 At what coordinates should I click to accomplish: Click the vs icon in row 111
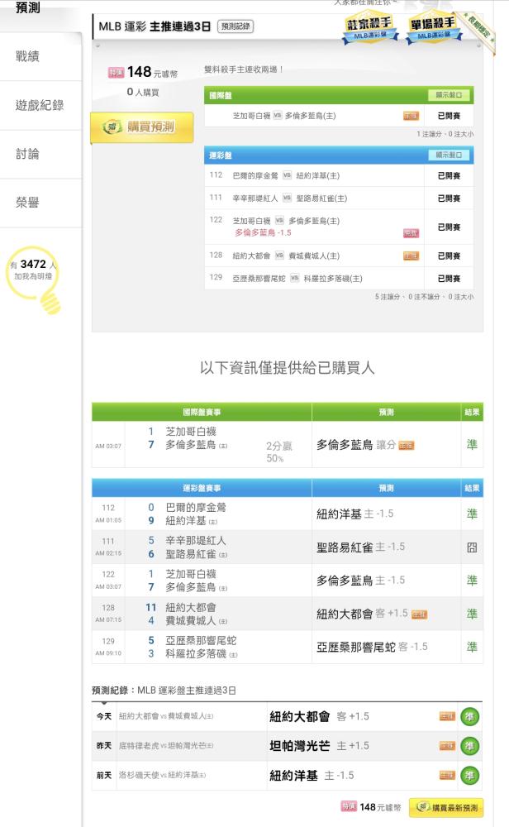[x=288, y=198]
